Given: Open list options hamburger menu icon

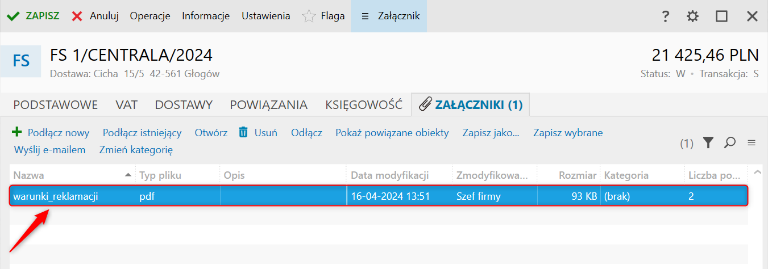Looking at the screenshot, I should coord(752,143).
